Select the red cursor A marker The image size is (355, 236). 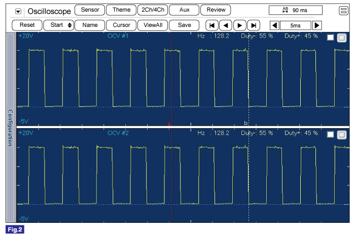click(x=169, y=124)
